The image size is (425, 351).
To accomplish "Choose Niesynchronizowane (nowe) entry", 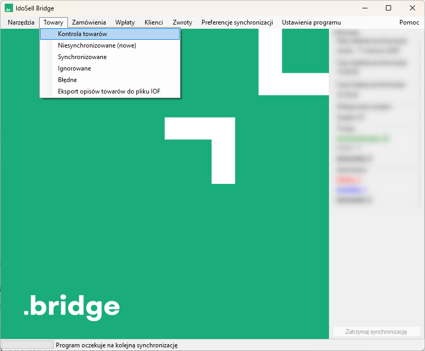I will point(110,45).
